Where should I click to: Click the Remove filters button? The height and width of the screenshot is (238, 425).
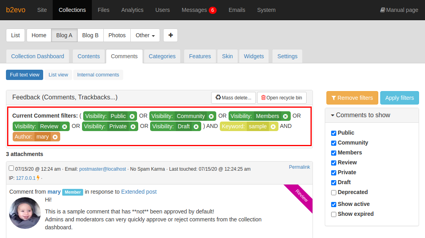(x=352, y=98)
